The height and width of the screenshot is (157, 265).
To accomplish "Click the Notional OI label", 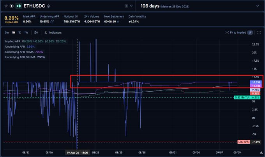I will 71,16.
